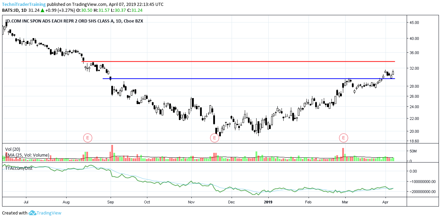Image resolution: width=441 pixels, height=219 pixels.
Task: Click the O:30.50 open value
Action: 84,10
